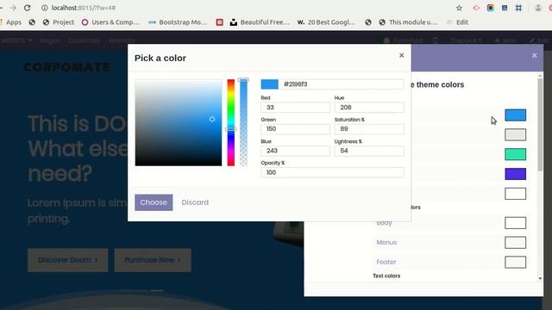
Task: Click the Hue value field
Action: click(369, 108)
